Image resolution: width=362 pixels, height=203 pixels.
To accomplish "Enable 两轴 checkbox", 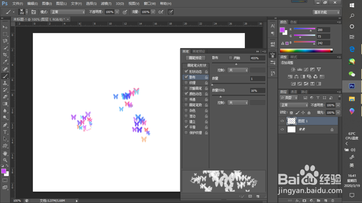I will click(x=230, y=58).
